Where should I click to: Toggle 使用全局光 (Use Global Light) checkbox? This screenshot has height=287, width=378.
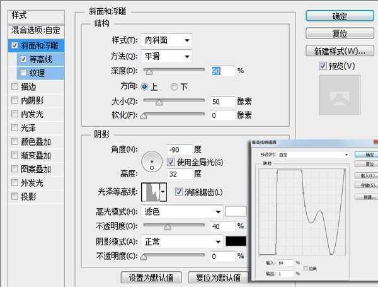pos(171,162)
